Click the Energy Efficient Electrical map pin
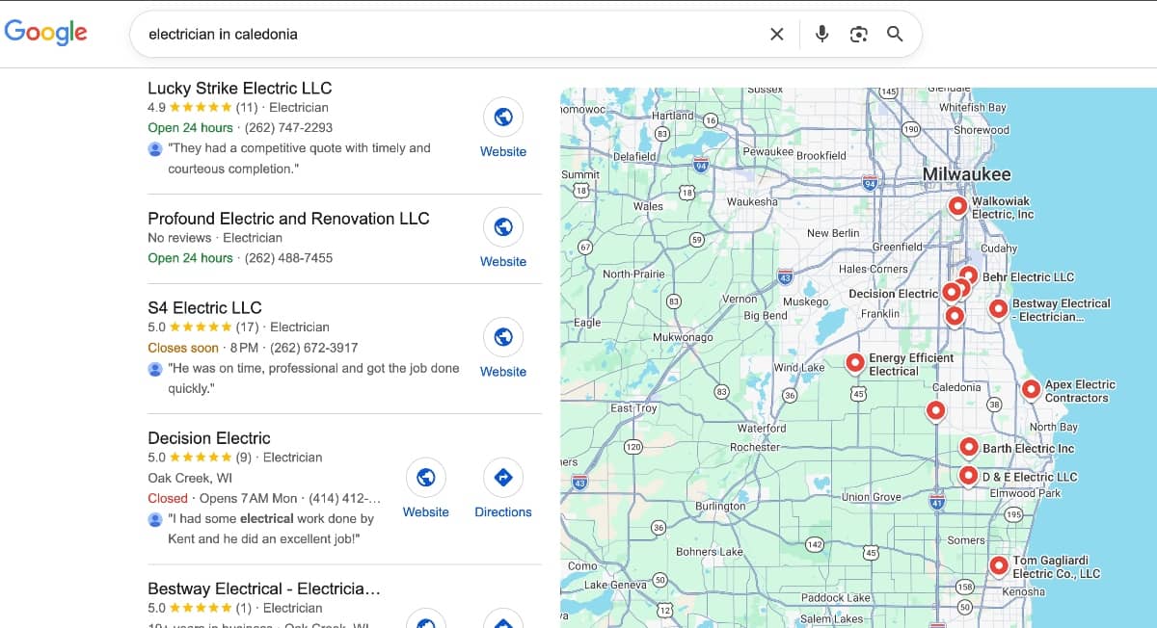Viewport: 1157px width, 628px height. coord(855,362)
